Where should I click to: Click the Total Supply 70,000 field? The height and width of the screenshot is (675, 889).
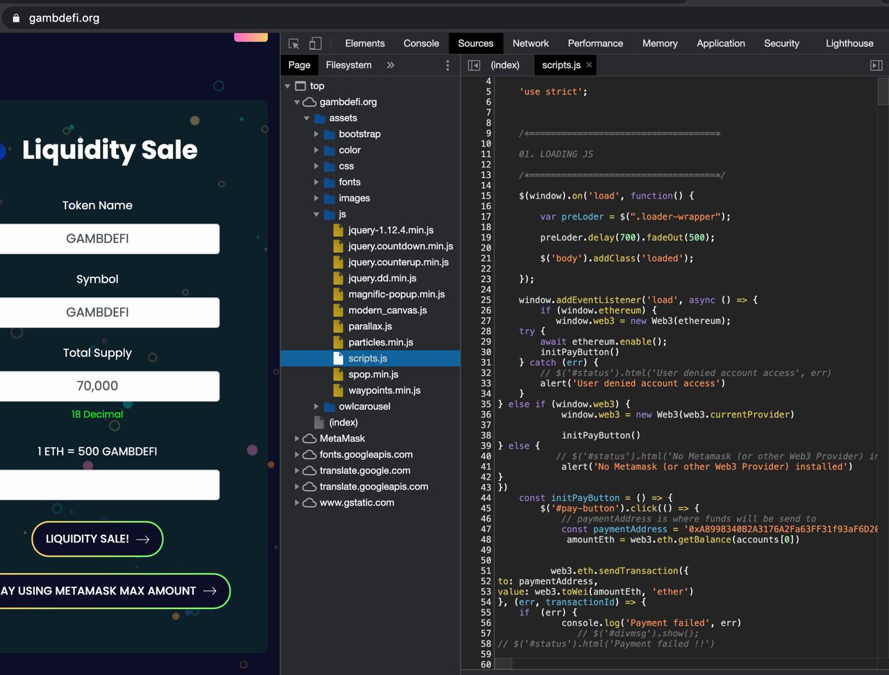coord(108,386)
